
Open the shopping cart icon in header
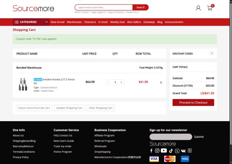pyautogui.click(x=210, y=8)
